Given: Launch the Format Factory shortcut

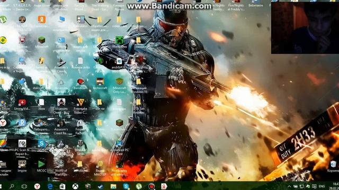Looking at the screenshot, I should (81, 127).
